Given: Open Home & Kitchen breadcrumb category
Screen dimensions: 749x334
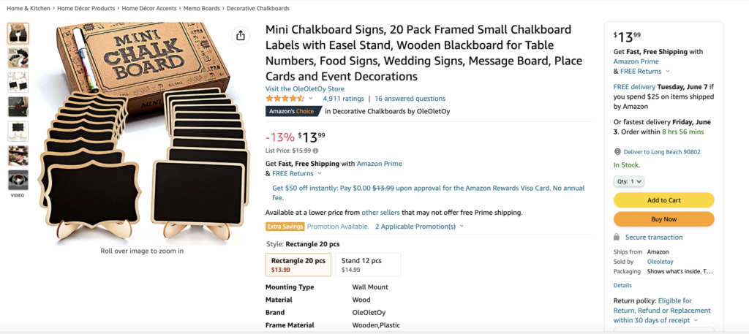Looking at the screenshot, I should (x=29, y=8).
